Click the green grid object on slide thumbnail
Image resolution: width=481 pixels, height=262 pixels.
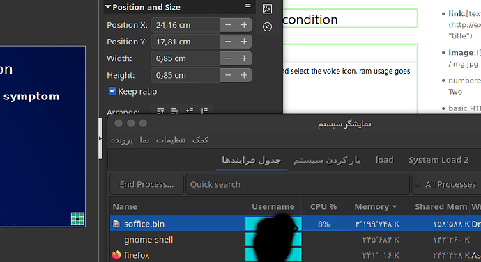coord(77,219)
